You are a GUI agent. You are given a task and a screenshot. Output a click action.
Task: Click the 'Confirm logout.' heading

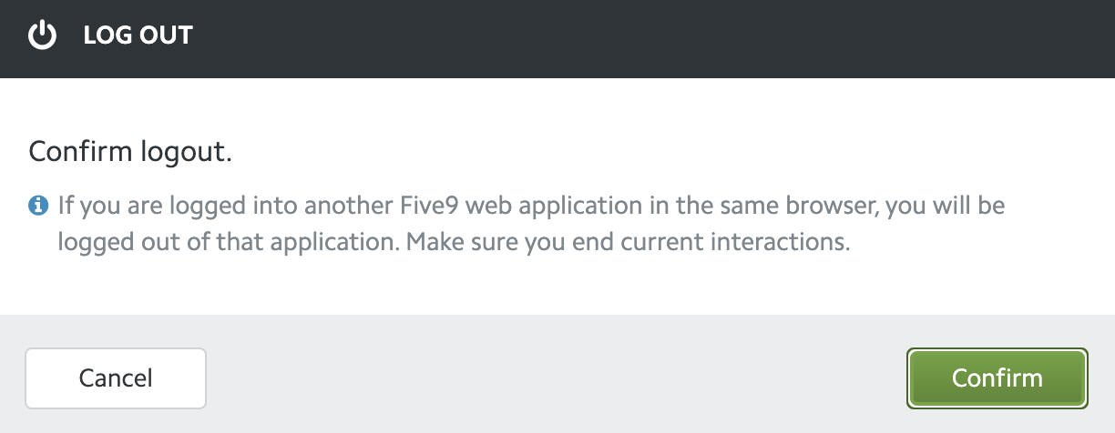tap(131, 151)
